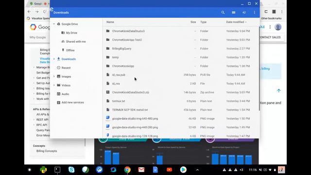Image resolution: width=311 pixels, height=175 pixels.
Task: Click Why Google tab
Action: (37, 37)
